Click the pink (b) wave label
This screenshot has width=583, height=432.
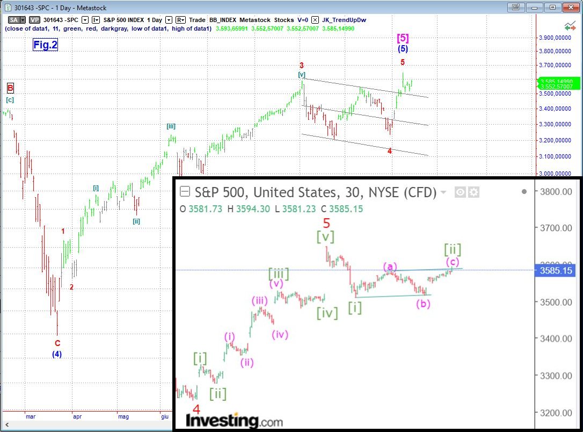click(423, 304)
